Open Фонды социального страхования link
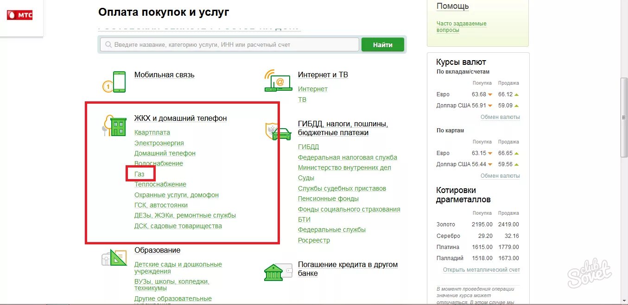 (x=349, y=209)
